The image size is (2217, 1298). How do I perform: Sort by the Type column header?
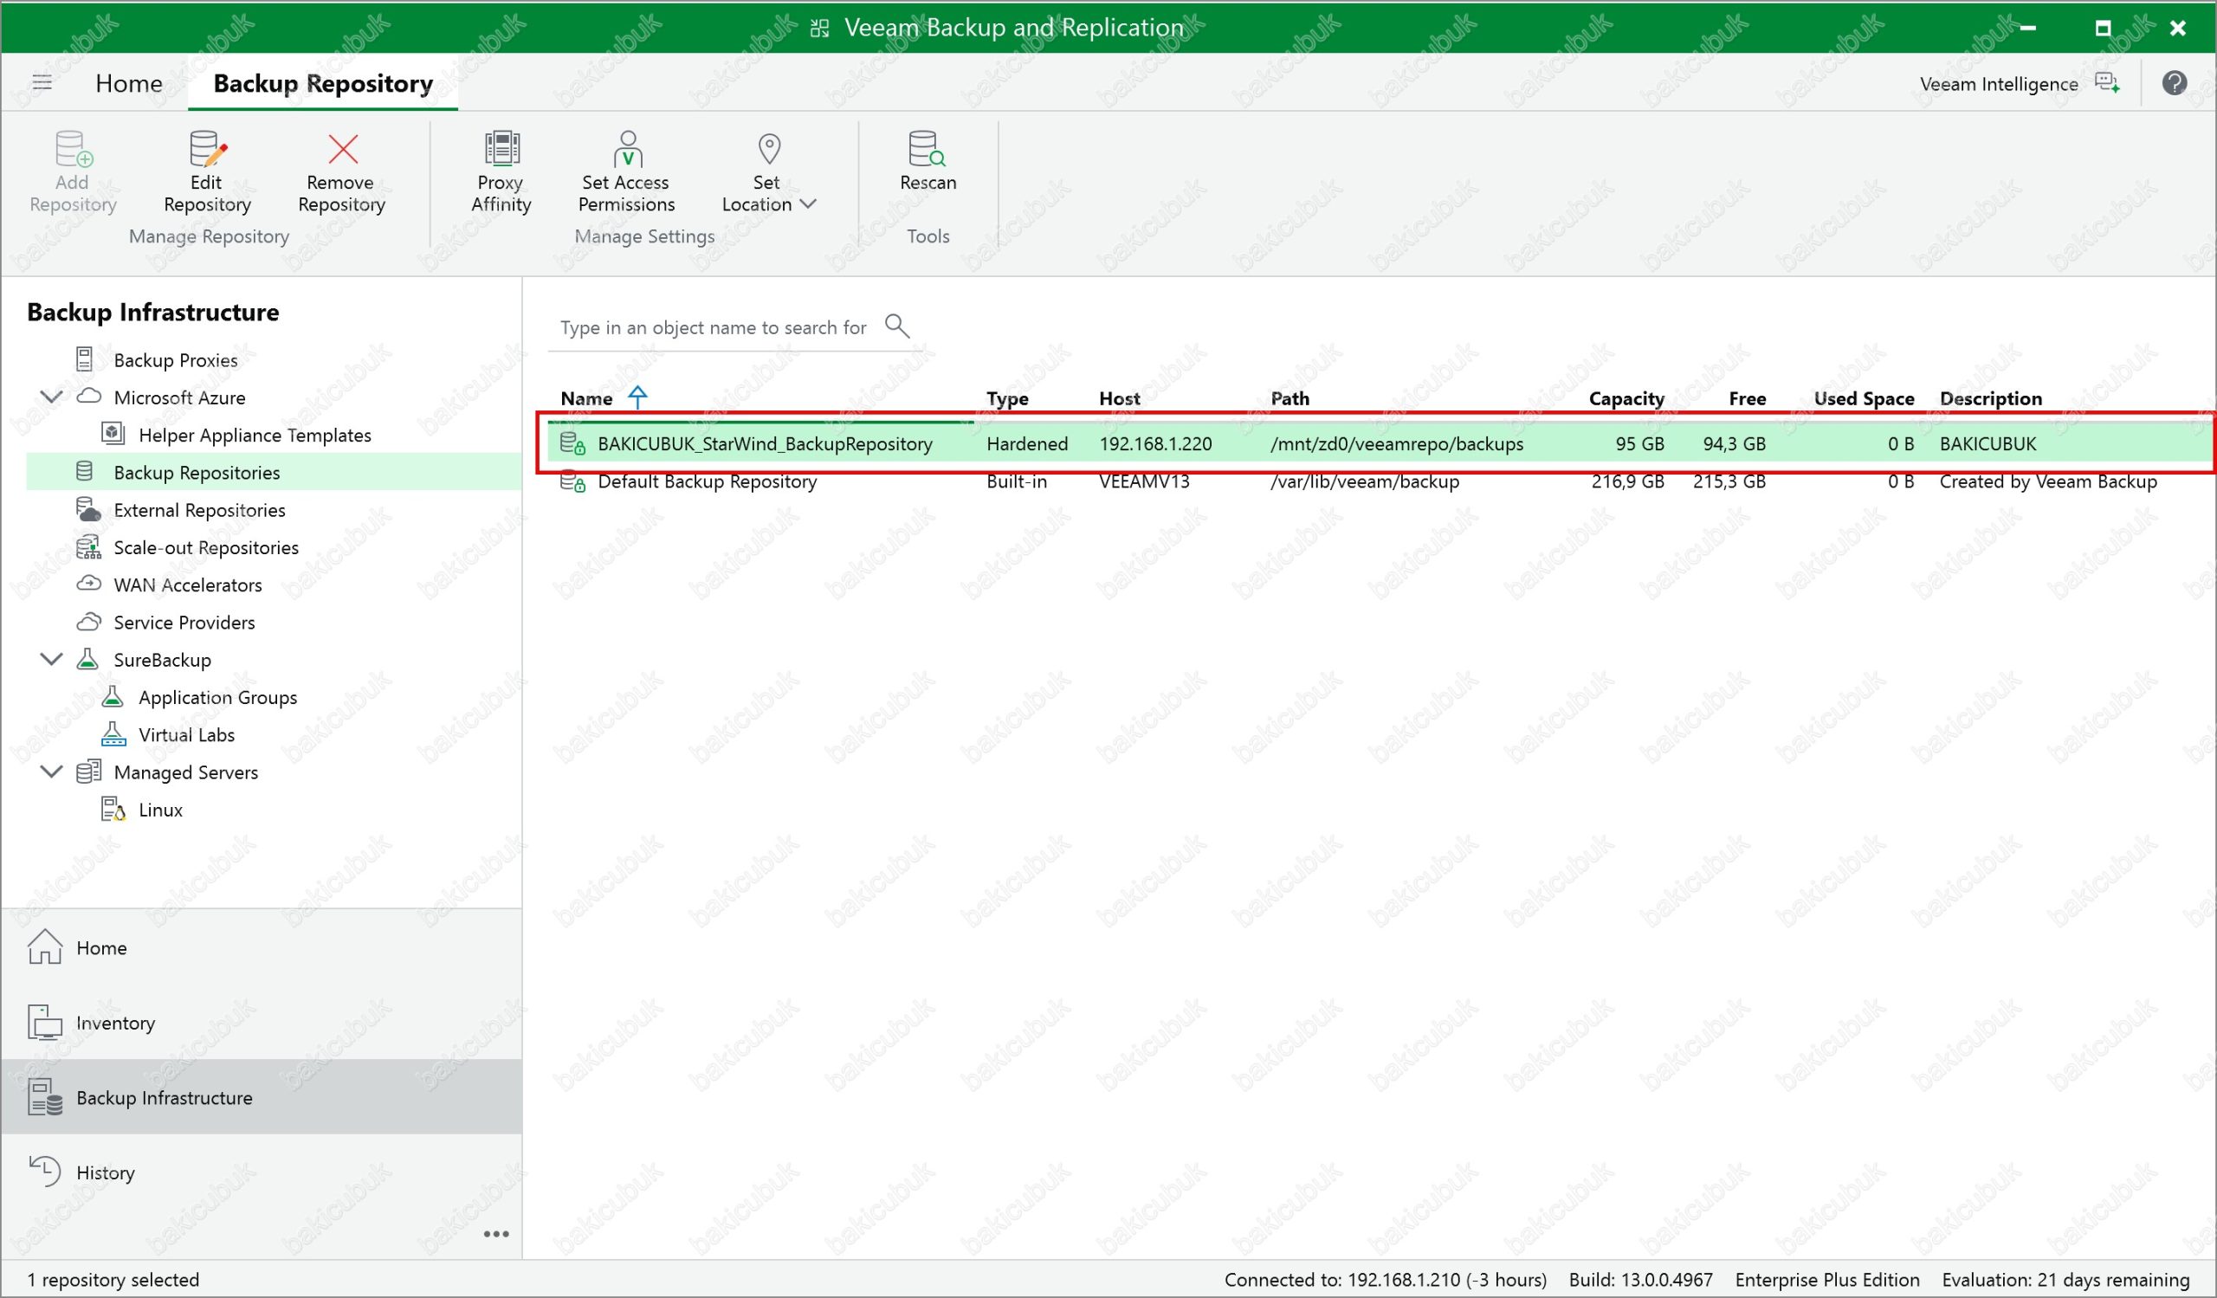pyautogui.click(x=1007, y=398)
